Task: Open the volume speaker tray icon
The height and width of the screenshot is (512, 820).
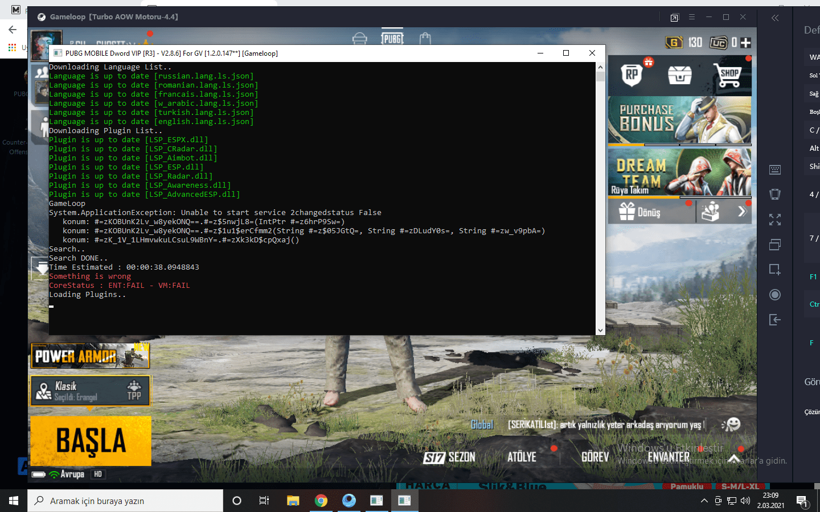Action: (745, 501)
